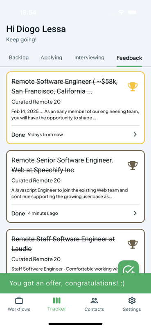The image size is (151, 328).
Task: Select the Feedback tab
Action: coord(129,58)
